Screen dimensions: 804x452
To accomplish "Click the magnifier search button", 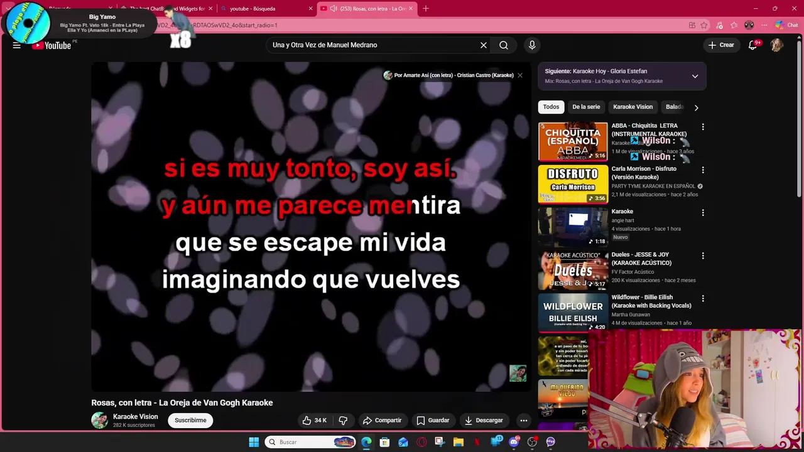I will [x=504, y=45].
